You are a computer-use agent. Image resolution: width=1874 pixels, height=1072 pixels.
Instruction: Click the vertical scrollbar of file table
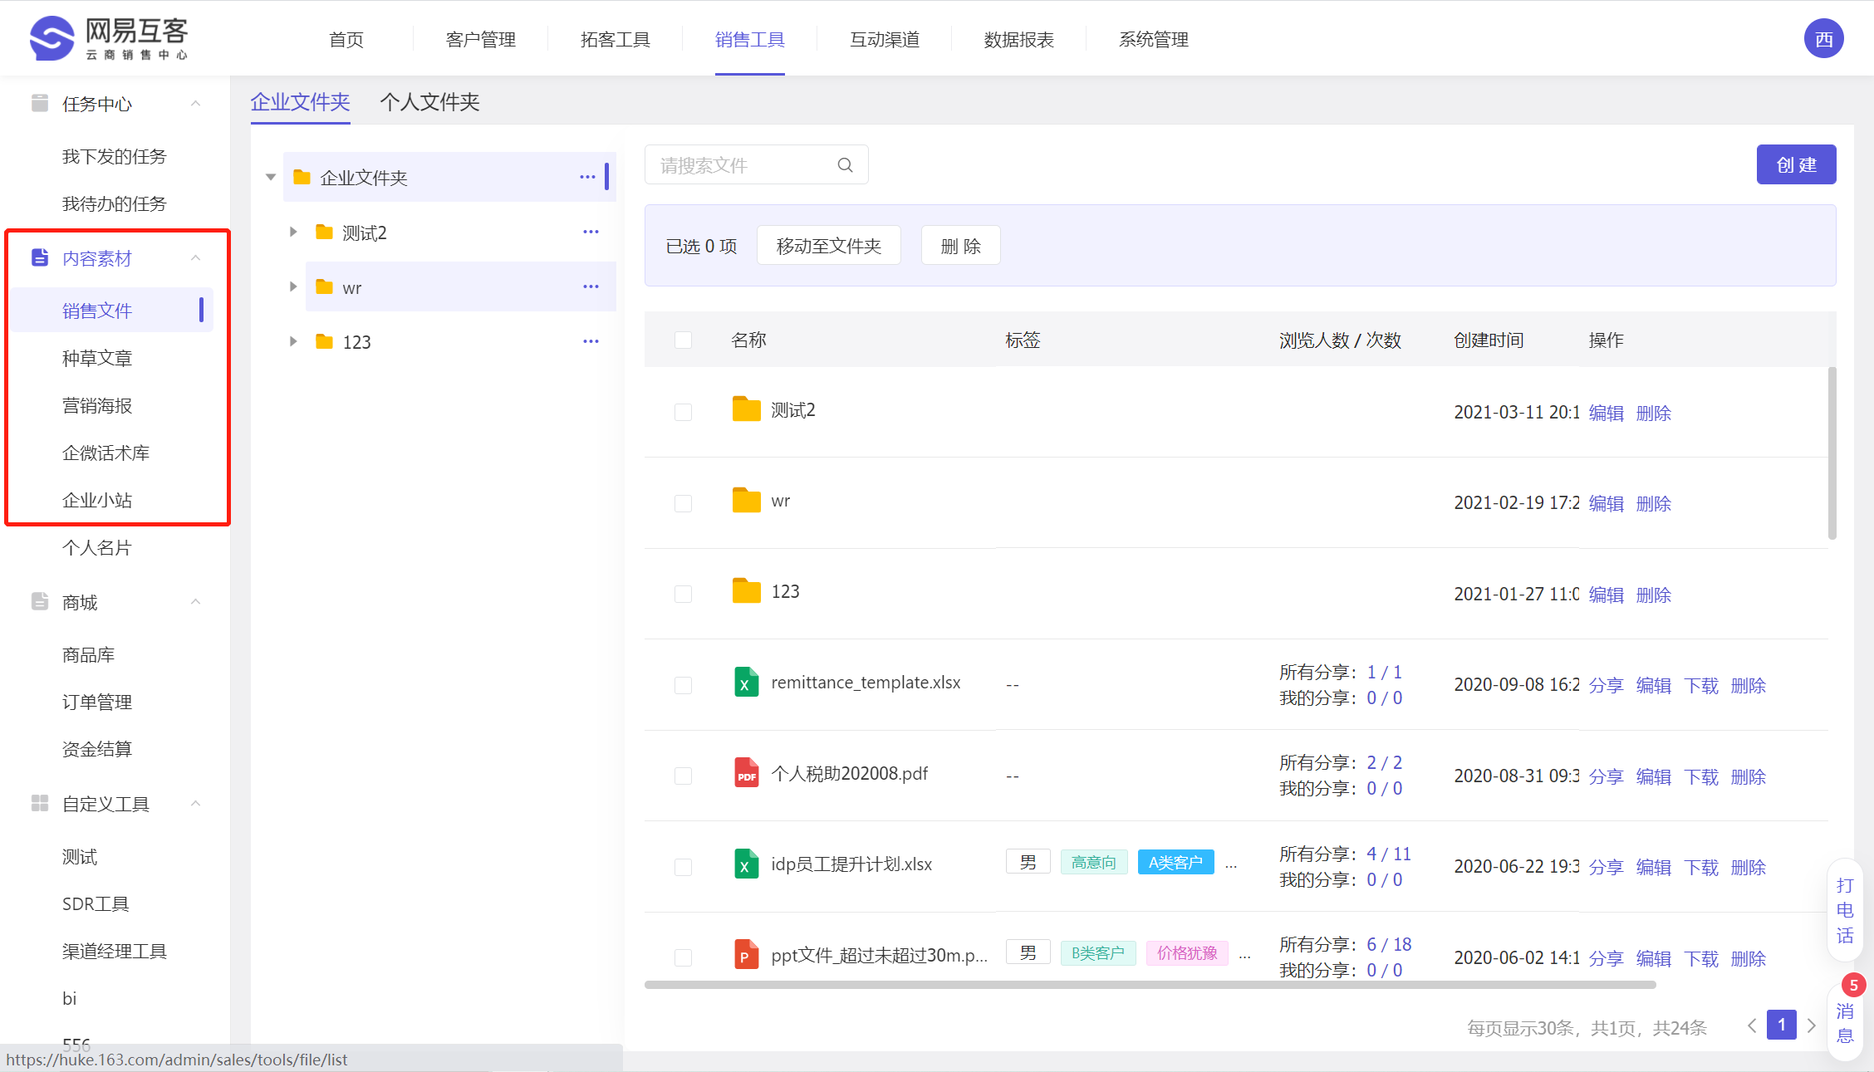[x=1832, y=453]
